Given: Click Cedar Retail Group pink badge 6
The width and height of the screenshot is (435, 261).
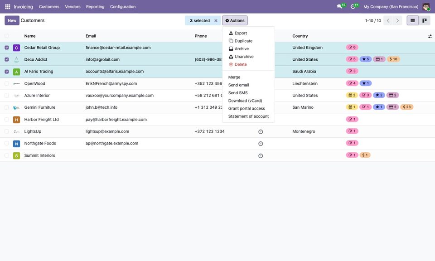Looking at the screenshot, I should pos(352,47).
